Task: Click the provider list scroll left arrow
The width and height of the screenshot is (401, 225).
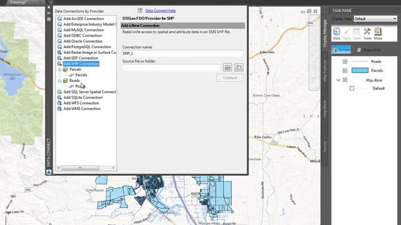Action: pyautogui.click(x=58, y=167)
